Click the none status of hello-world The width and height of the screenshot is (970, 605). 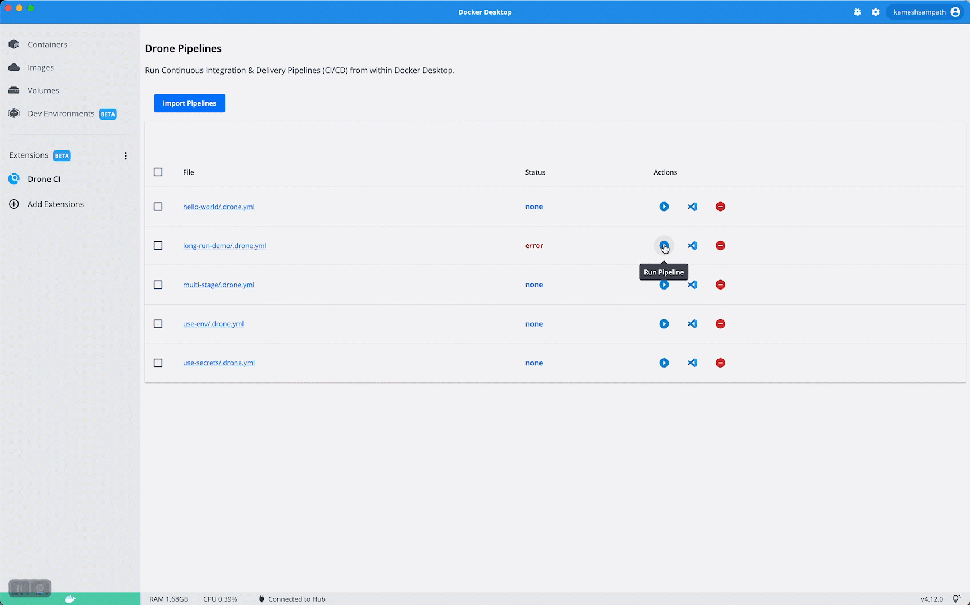[x=534, y=207]
